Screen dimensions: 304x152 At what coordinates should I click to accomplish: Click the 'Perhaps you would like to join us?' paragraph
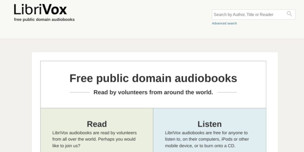(94, 139)
